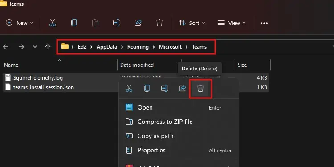
Task: Click the Delete trash icon in context menu
Action: click(x=200, y=88)
